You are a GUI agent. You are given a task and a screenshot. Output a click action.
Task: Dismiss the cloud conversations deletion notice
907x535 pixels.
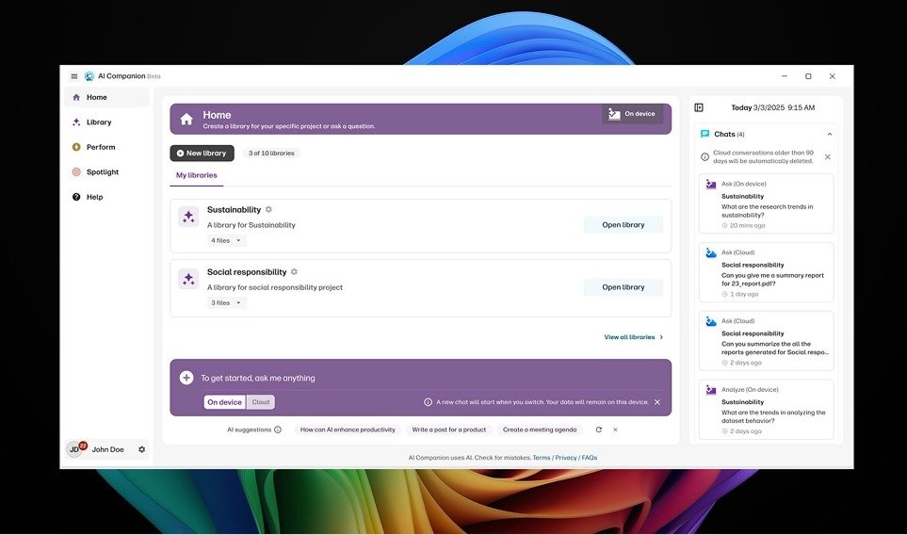tap(828, 156)
